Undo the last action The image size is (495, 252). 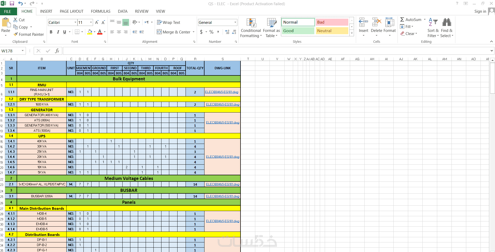tap(20, 4)
